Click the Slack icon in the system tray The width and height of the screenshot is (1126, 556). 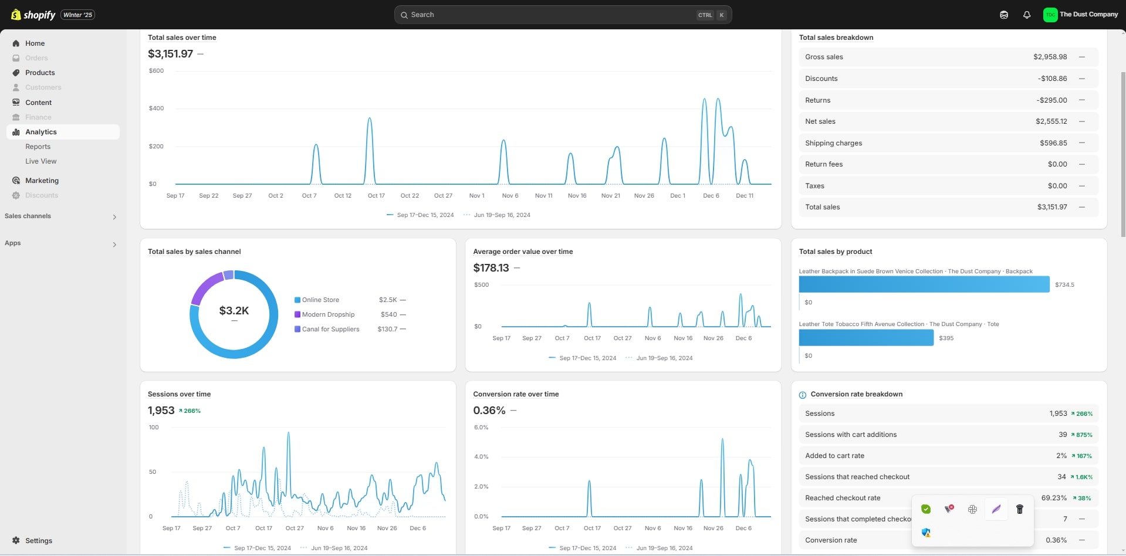(972, 509)
